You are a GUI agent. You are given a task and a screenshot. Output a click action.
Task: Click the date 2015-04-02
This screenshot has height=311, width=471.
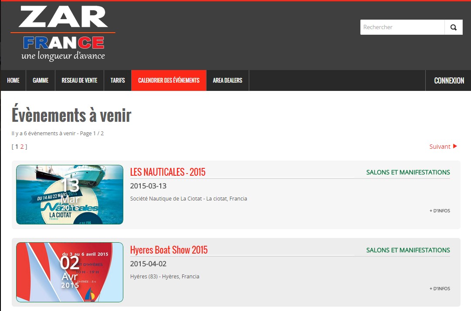[x=148, y=264]
